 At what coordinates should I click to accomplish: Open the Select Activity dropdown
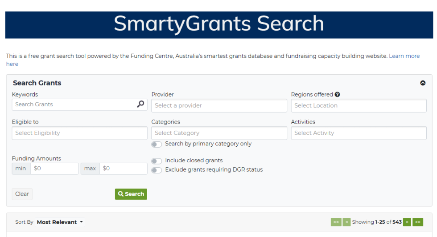359,133
